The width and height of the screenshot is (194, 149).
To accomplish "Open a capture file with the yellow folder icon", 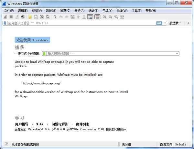I will [30, 17].
